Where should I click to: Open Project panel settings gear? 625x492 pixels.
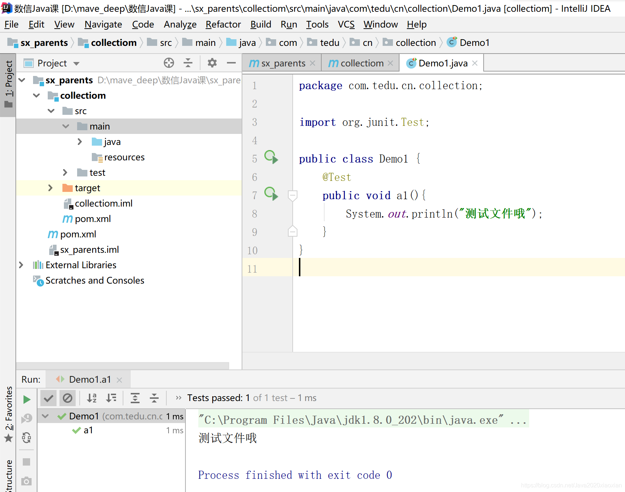tap(212, 63)
